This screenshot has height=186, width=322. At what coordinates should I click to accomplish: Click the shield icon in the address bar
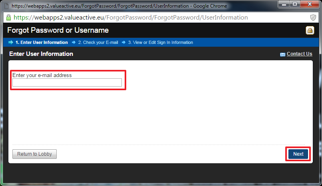pos(313,18)
